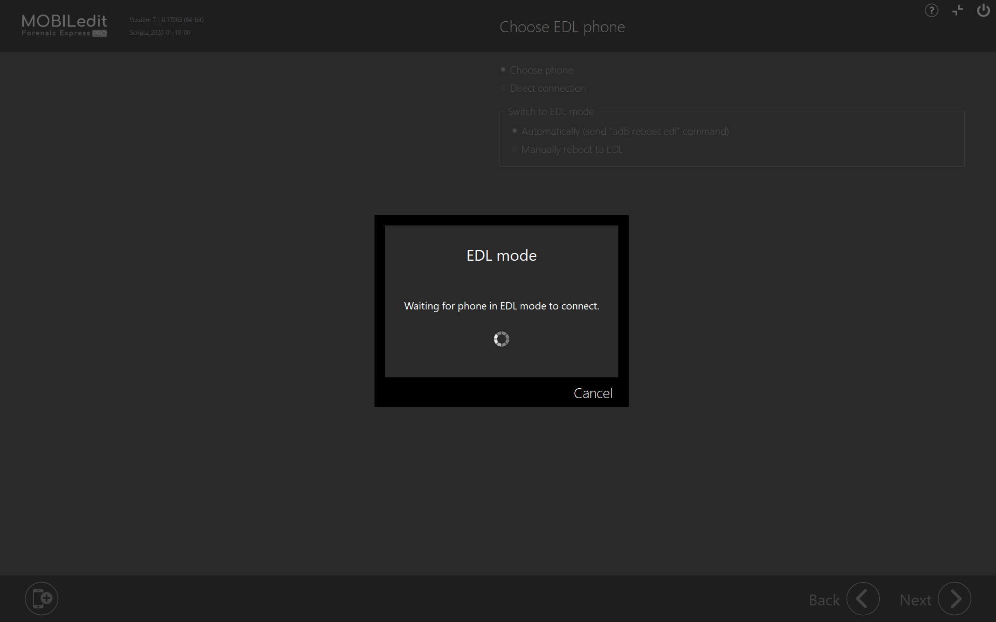996x622 pixels.
Task: Click the shrink window arrows icon
Action: pos(958,10)
